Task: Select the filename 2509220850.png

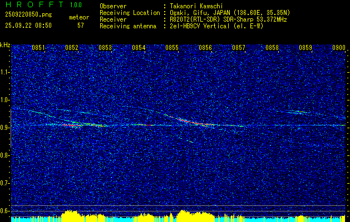Action: pos(28,15)
